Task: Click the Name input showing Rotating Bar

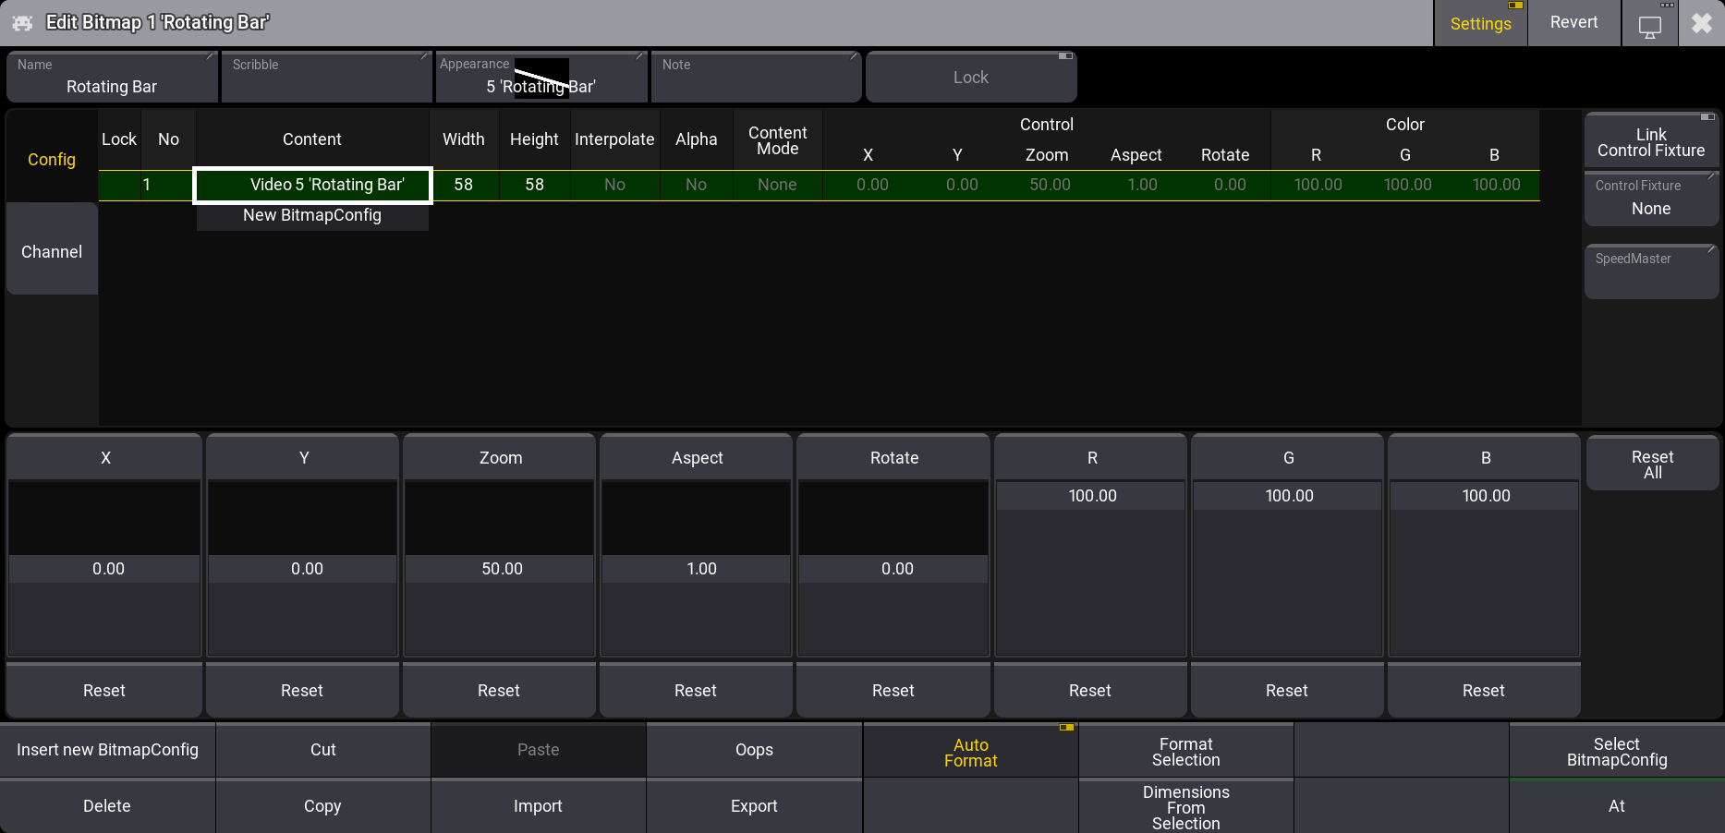Action: pyautogui.click(x=111, y=86)
